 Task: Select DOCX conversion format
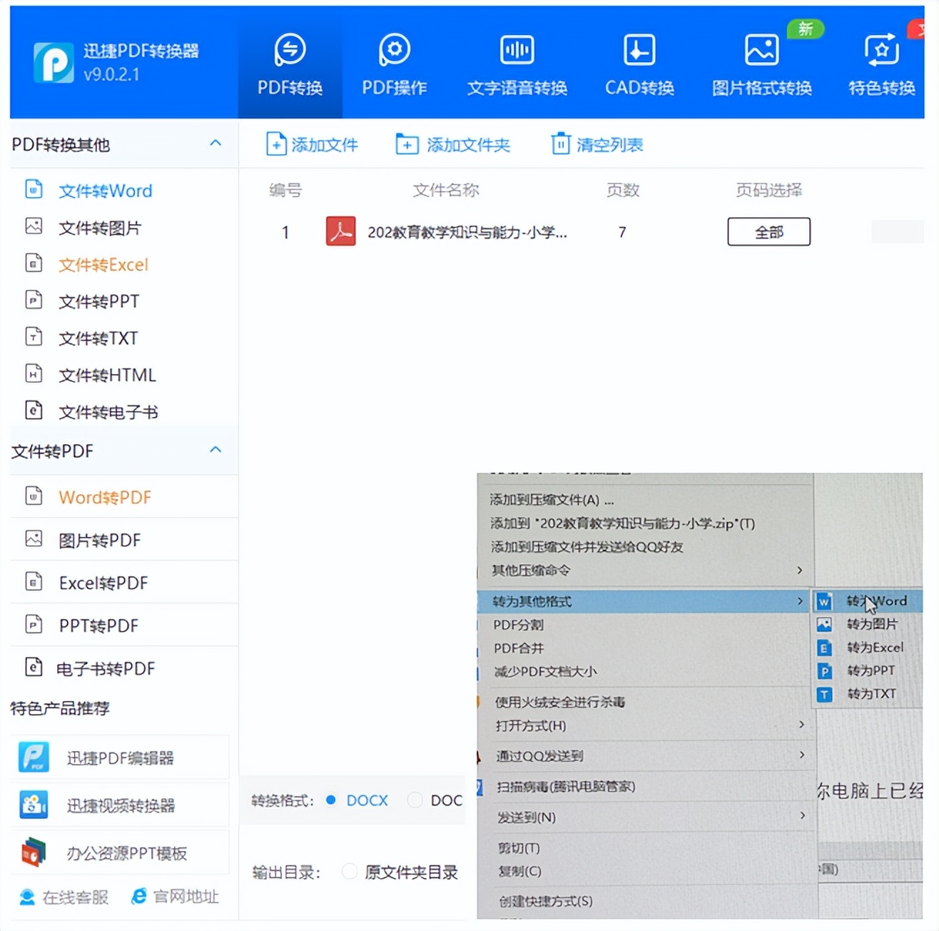[357, 800]
